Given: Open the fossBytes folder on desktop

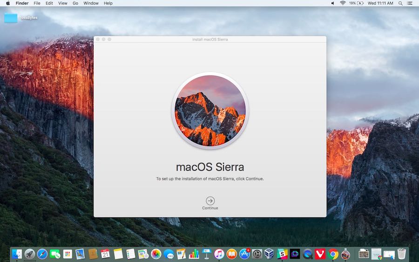Looking at the screenshot, I should pyautogui.click(x=11, y=18).
